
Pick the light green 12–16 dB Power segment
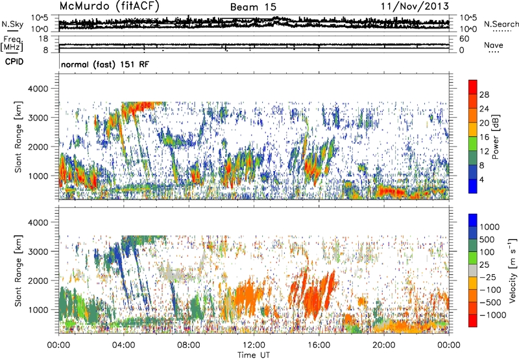473,144
